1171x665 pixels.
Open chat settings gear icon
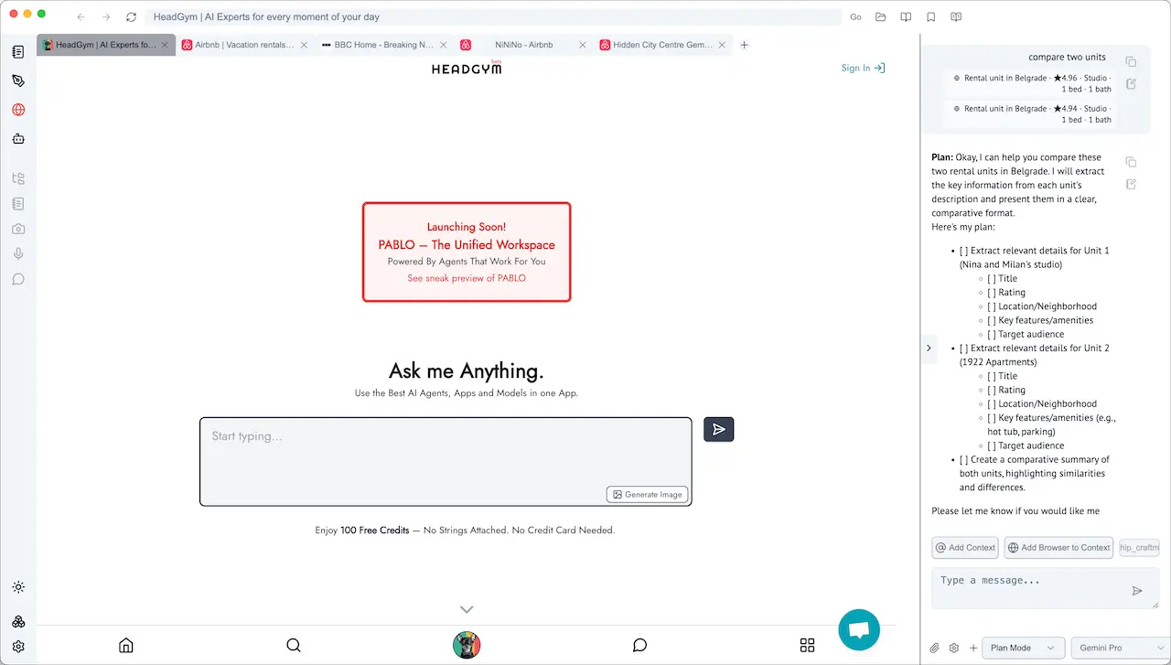click(x=954, y=648)
